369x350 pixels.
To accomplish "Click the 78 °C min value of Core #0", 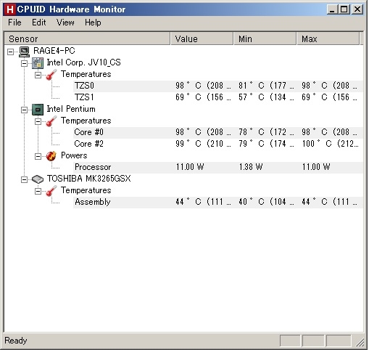I will coord(266,132).
